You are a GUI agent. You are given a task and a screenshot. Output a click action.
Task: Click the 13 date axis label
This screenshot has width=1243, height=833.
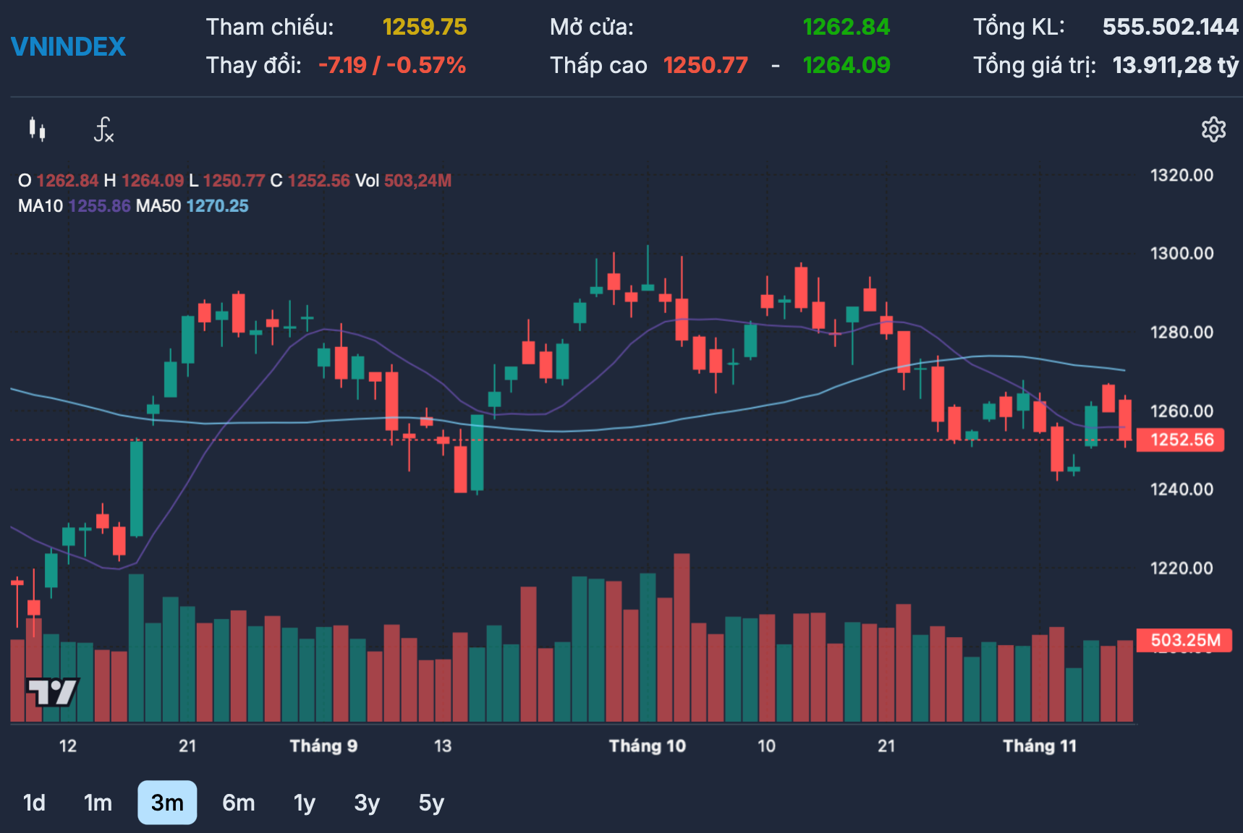[x=443, y=746]
